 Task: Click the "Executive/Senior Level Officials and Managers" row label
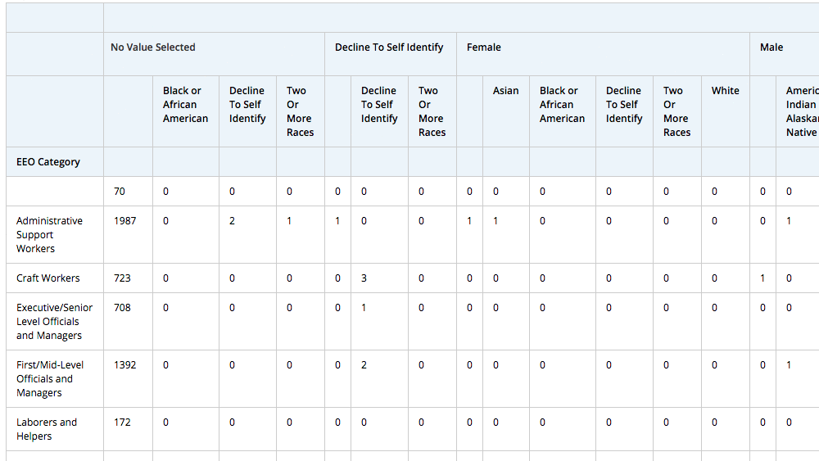[x=54, y=321]
